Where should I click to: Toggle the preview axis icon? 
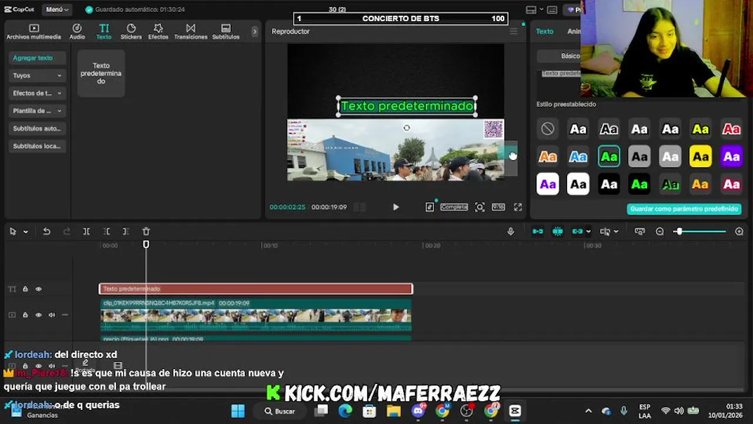tap(605, 231)
